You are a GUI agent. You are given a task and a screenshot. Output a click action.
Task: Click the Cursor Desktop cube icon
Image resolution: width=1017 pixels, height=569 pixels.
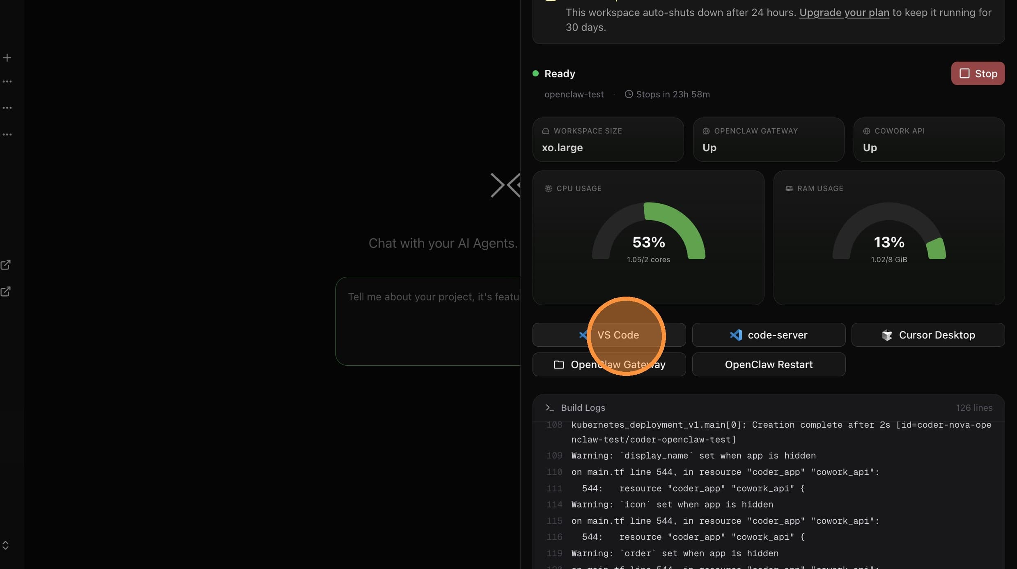(x=887, y=335)
